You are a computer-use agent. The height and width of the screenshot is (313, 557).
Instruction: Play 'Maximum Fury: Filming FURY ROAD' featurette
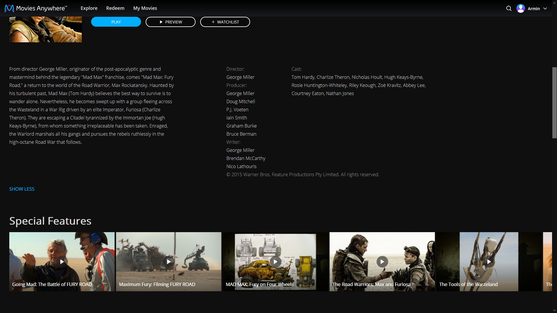(x=169, y=262)
